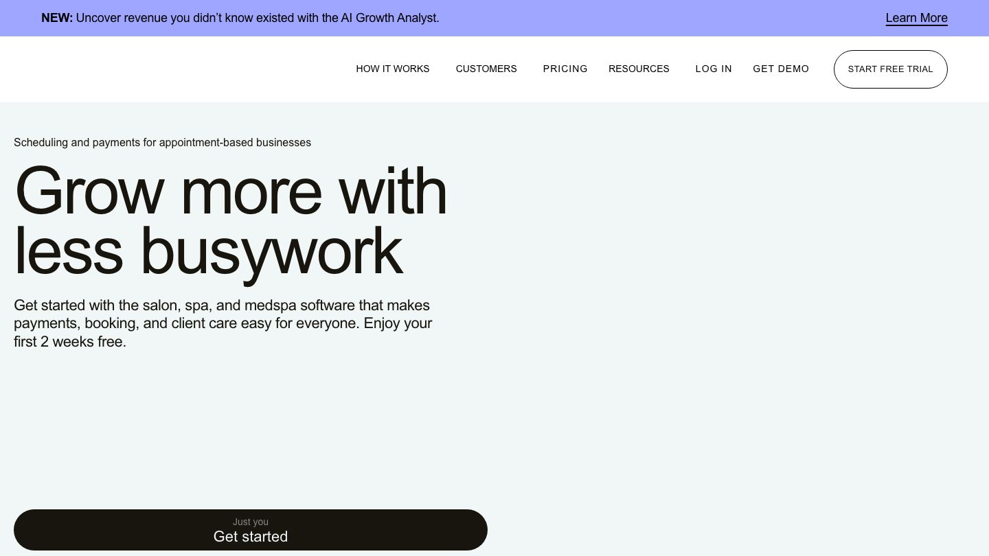The width and height of the screenshot is (989, 556).
Task: Open the How It Works menu
Action: 392,69
